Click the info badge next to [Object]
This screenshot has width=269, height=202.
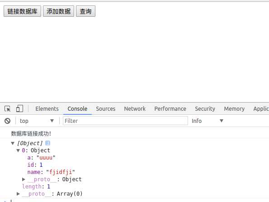coord(47,143)
